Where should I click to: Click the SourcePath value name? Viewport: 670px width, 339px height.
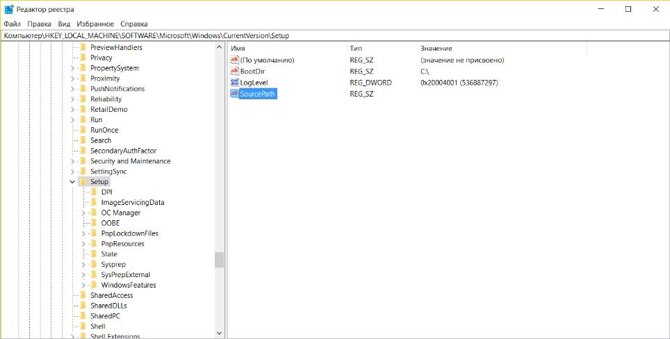[257, 94]
